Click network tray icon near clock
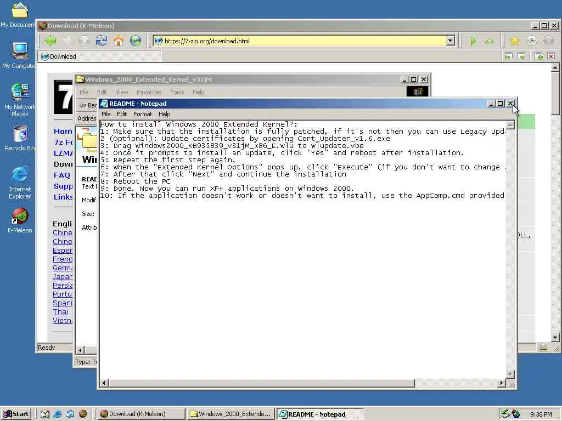Screen dimensions: 562x421 (x=505, y=414)
